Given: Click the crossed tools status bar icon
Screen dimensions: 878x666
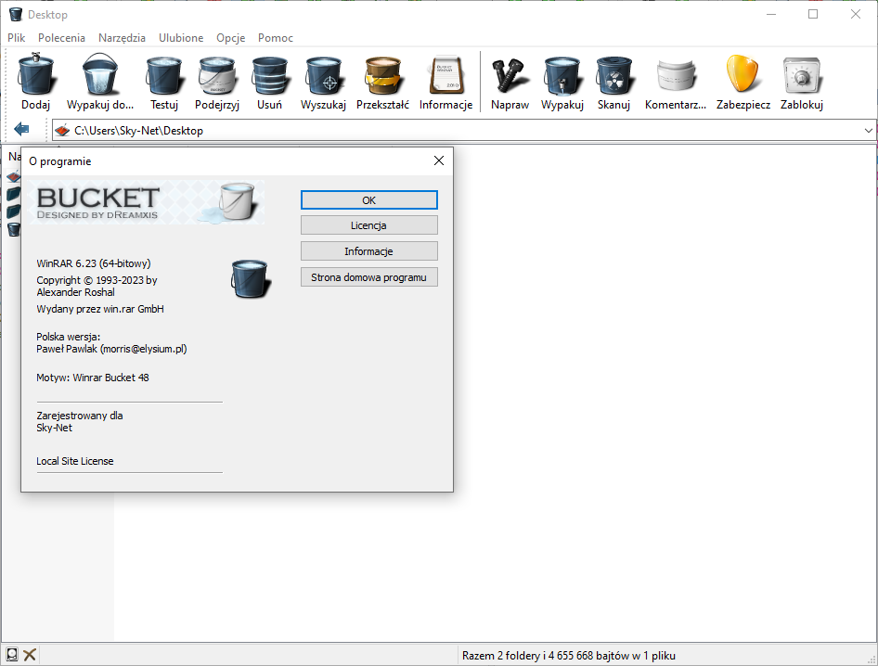Looking at the screenshot, I should [30, 654].
